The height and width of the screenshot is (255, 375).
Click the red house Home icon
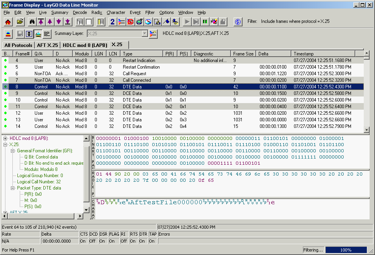point(8,22)
